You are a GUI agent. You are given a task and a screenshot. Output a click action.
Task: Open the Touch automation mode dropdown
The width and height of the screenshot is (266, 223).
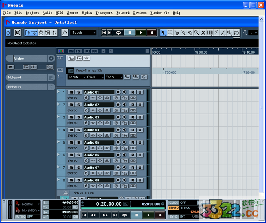click(x=83, y=32)
